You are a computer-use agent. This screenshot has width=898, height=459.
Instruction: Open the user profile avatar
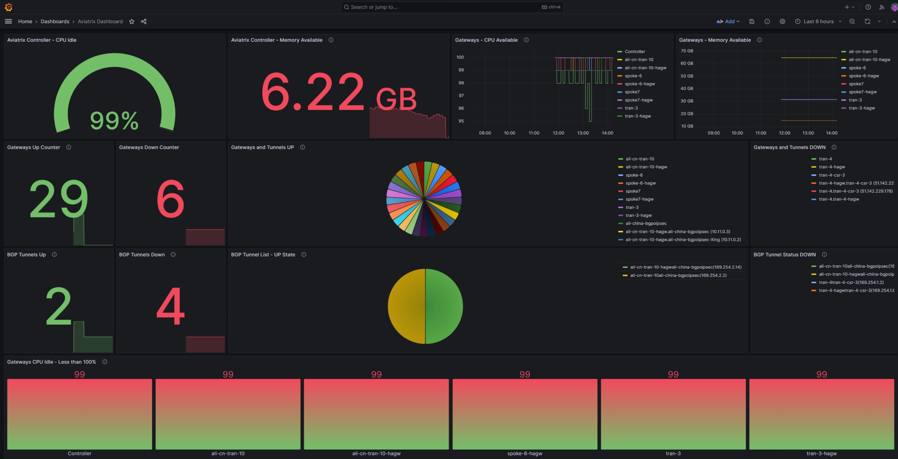point(895,7)
